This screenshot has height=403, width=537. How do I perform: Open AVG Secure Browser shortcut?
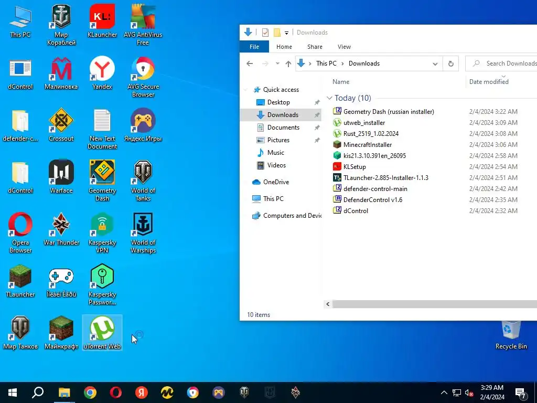143,77
